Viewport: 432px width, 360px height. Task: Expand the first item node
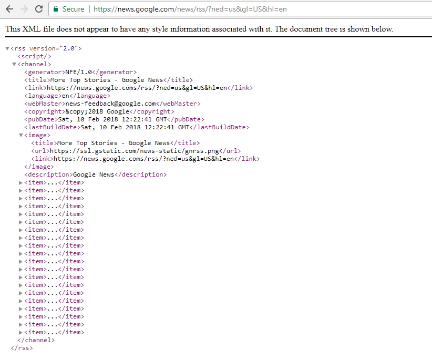coord(20,182)
